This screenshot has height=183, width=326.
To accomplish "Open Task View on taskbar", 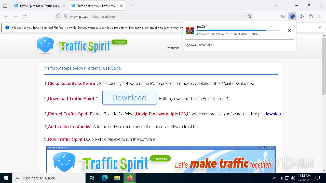I will click(x=92, y=178).
